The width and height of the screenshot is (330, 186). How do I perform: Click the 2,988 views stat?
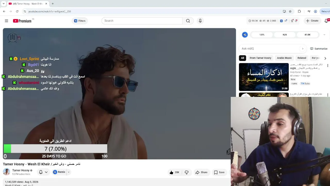point(271,21)
